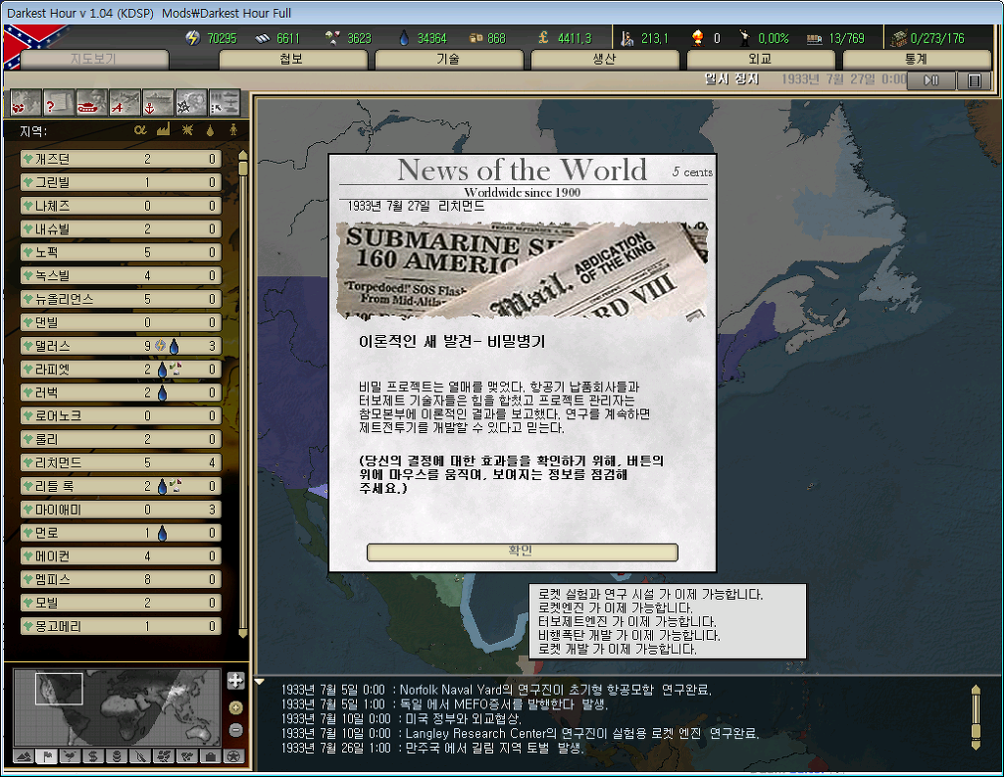Collapse the message log with the triangle

pos(260,682)
